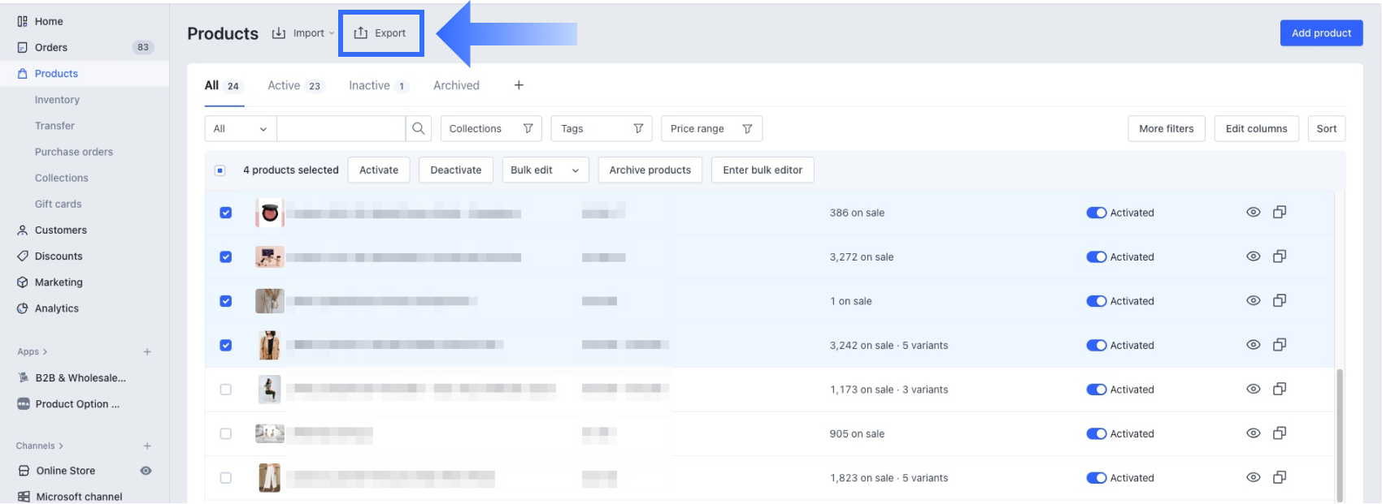Click the Microsoft channel icon
Viewport: 1382px width, 504px height.
coord(24,496)
